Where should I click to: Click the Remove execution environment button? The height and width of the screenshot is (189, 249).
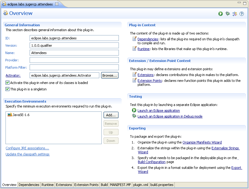111,124
